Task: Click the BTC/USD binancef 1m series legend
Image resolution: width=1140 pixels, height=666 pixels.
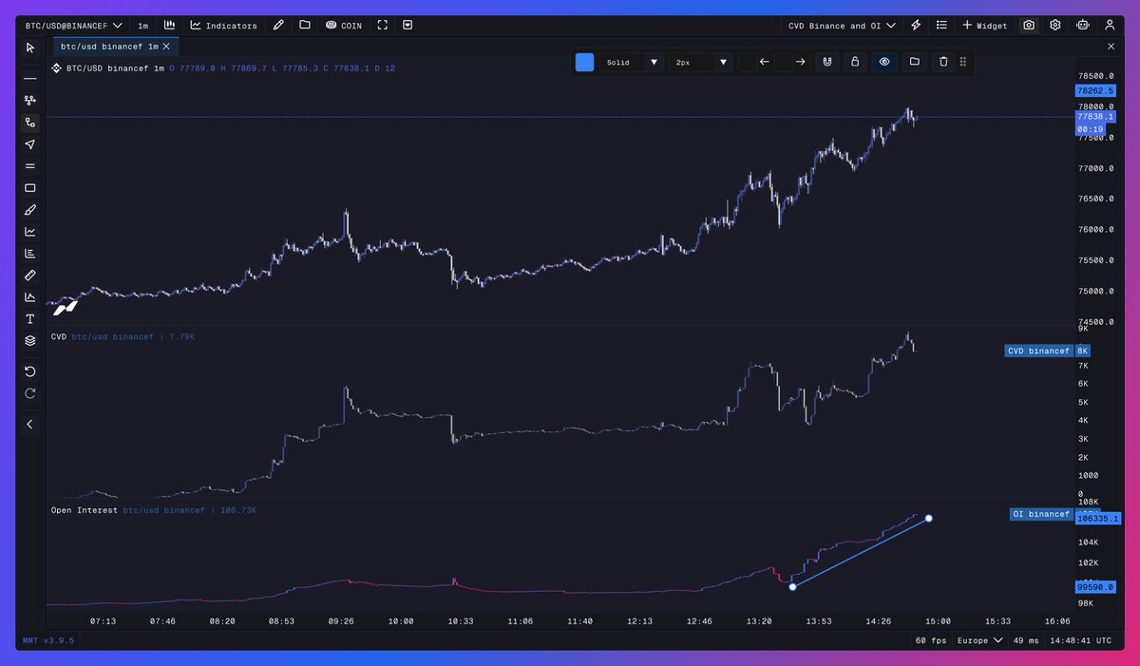Action: click(116, 67)
